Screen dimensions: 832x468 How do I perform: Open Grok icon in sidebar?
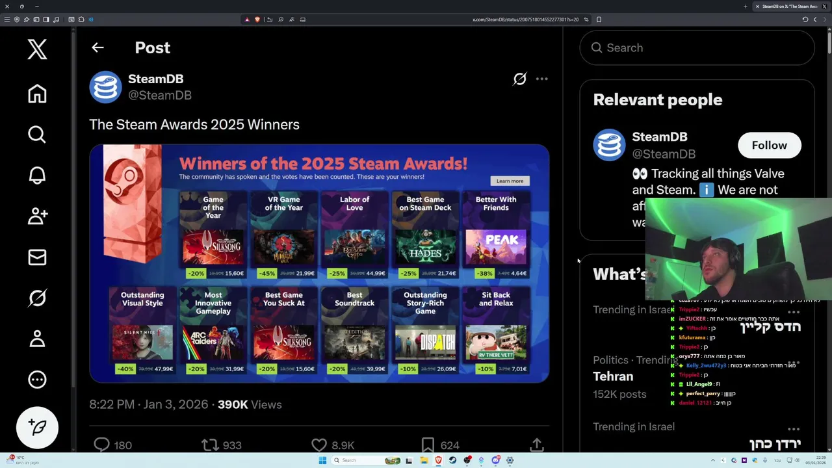[37, 298]
